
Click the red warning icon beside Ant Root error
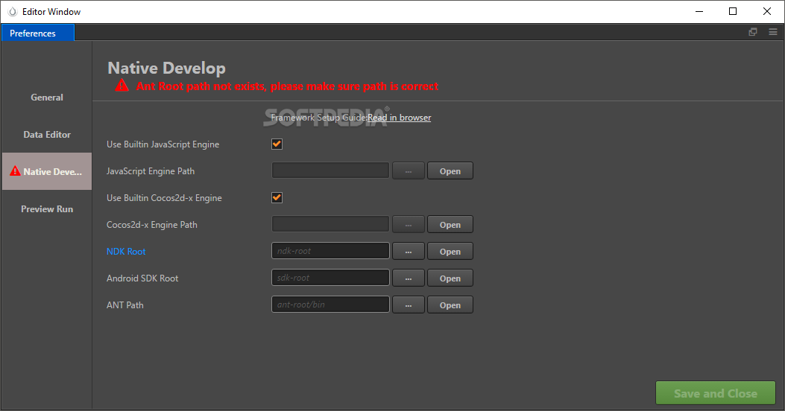[122, 86]
